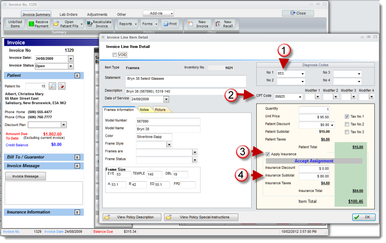Screen dimensions: 386x243
Task: Open the Invoice Date dropdown
Action: [71, 59]
